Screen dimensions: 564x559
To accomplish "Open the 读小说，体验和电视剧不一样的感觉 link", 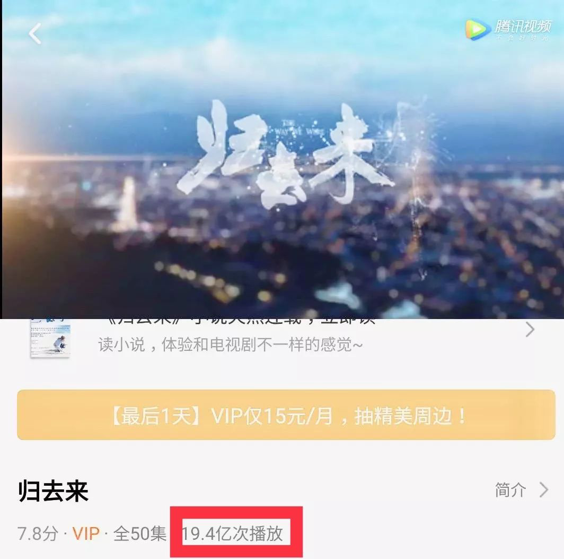I will click(x=230, y=345).
